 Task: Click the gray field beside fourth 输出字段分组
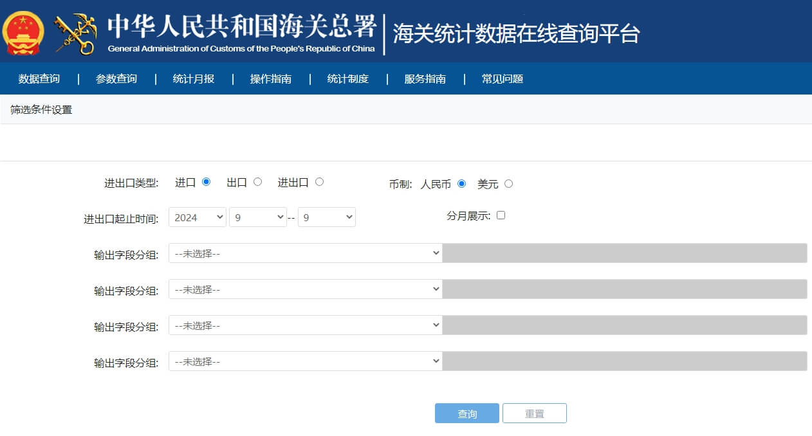[625, 361]
